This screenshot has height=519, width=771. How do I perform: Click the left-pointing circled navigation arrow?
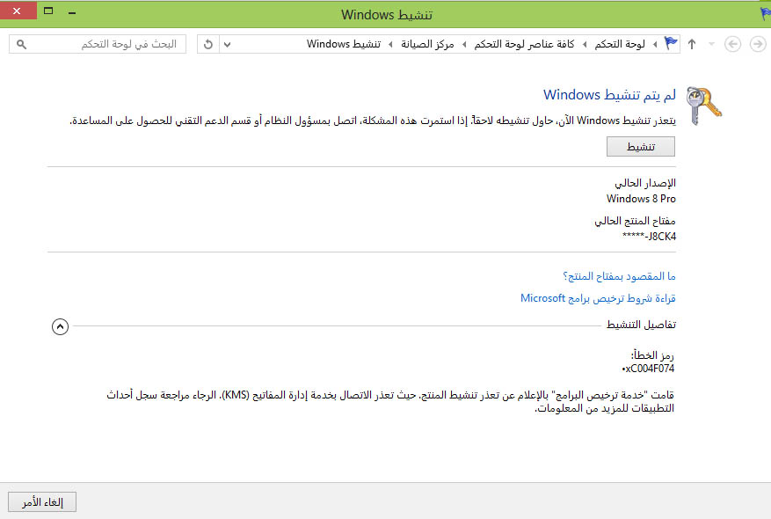pos(732,44)
